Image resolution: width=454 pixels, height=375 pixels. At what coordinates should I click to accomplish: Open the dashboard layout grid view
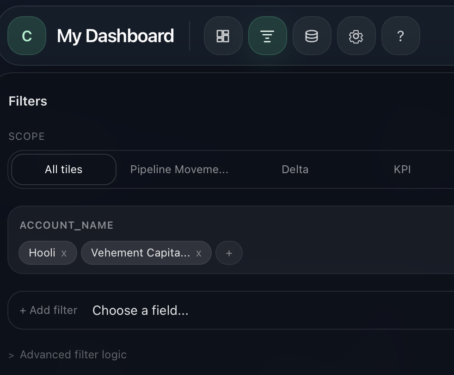[223, 36]
